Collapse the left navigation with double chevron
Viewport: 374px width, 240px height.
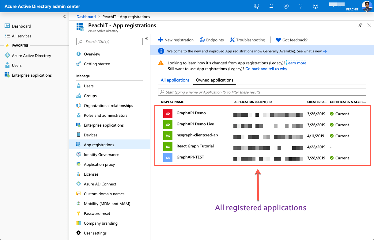[65, 17]
